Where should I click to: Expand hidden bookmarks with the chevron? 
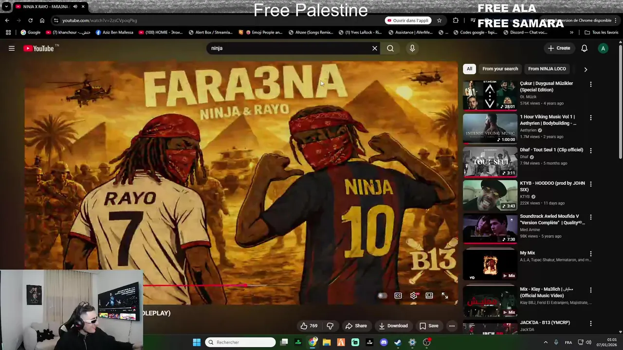(x=571, y=33)
